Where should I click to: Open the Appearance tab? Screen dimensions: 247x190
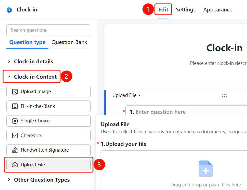click(x=218, y=10)
